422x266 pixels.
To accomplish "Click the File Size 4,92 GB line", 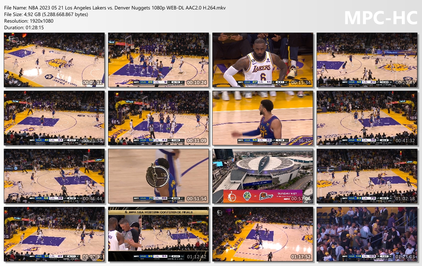I will point(46,14).
